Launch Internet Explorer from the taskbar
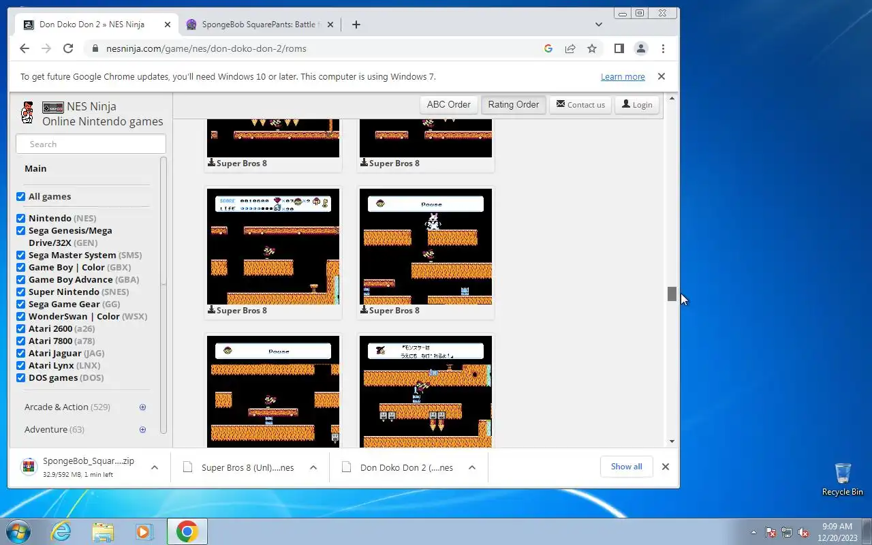Viewport: 872px width, 545px height. (61, 531)
